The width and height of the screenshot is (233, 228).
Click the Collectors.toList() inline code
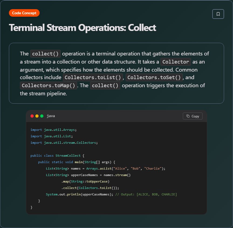(x=93, y=78)
